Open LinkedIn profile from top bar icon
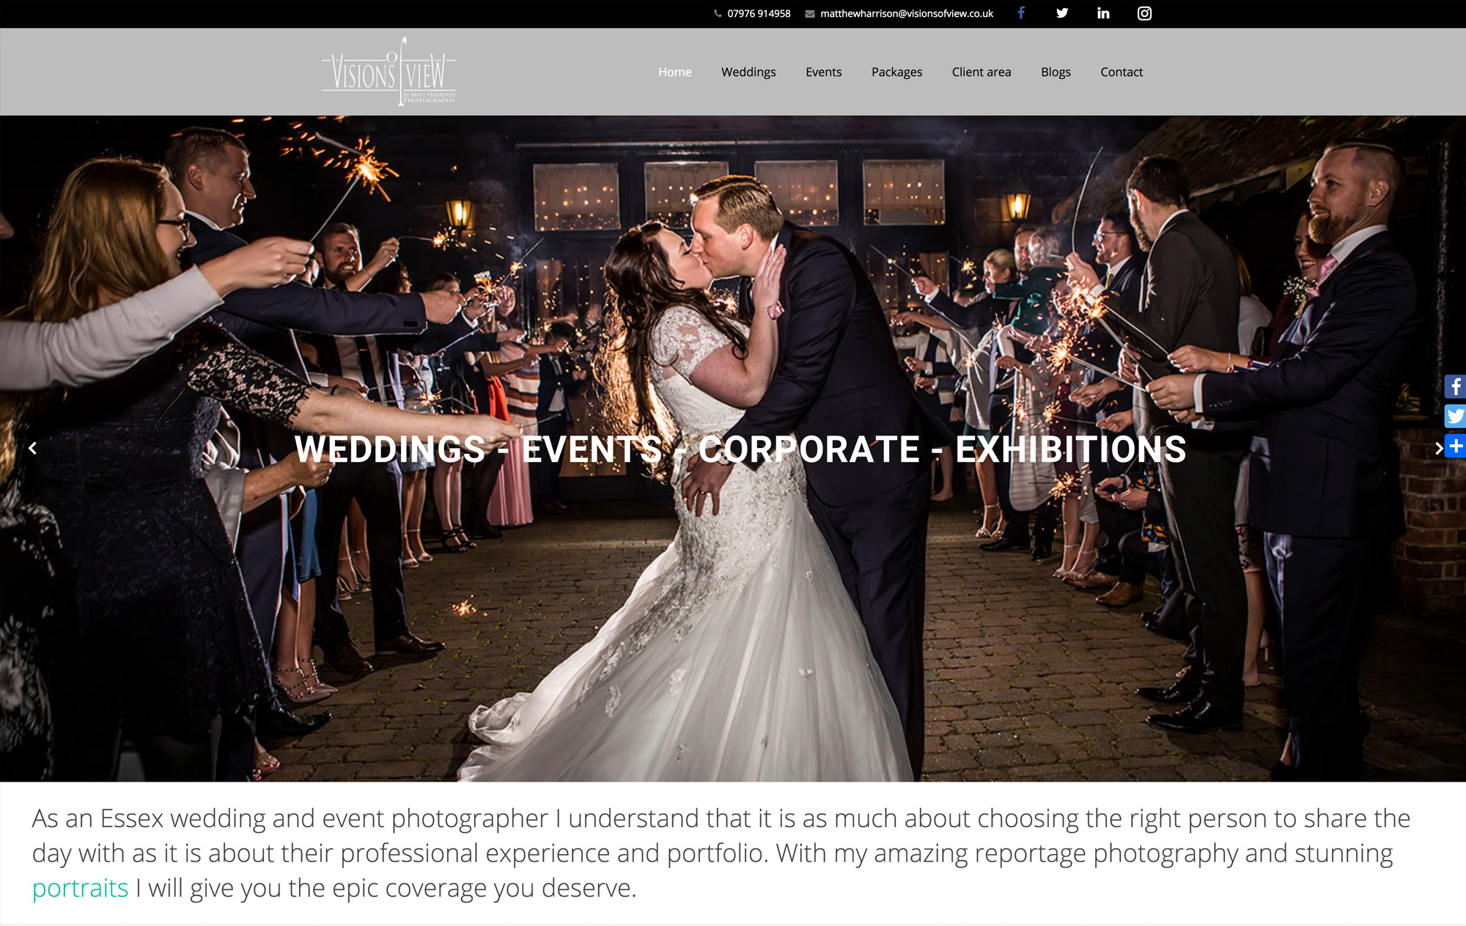The height and width of the screenshot is (926, 1466). click(1103, 13)
